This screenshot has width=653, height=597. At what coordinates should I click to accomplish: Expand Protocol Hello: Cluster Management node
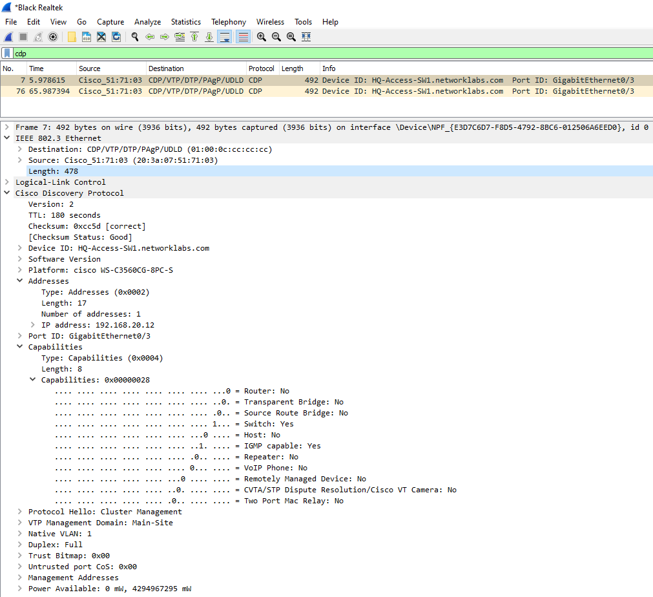[19, 511]
